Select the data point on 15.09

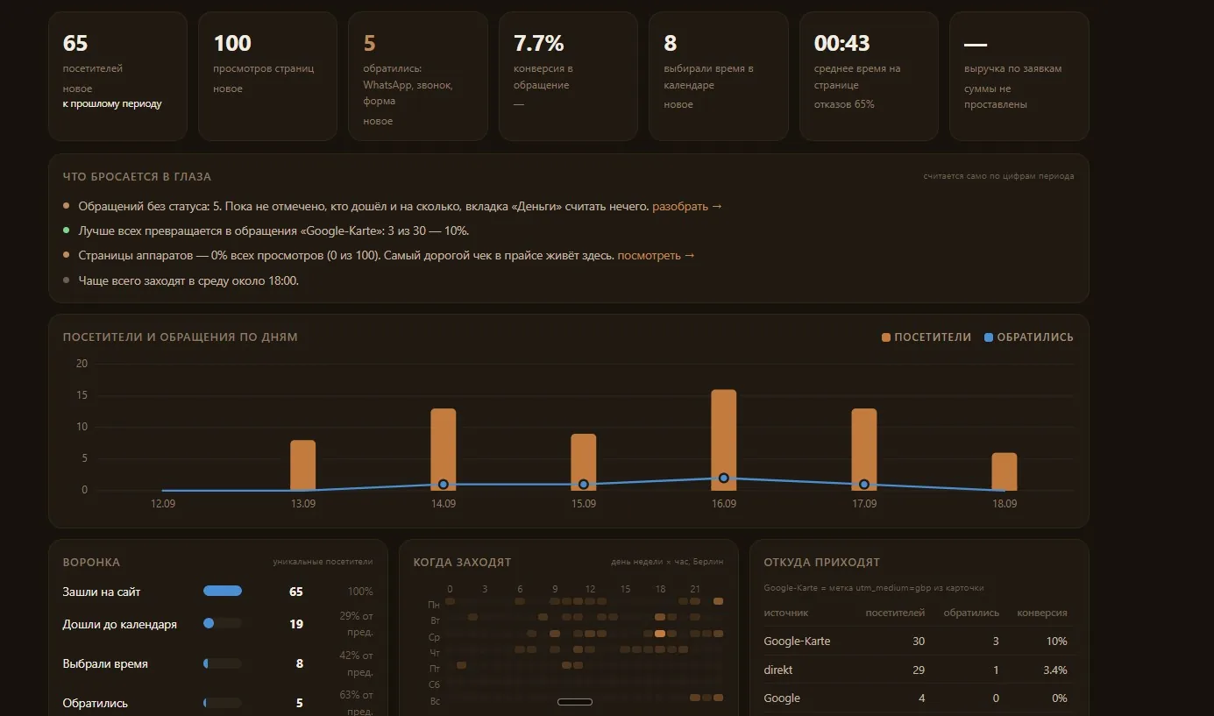(x=584, y=485)
